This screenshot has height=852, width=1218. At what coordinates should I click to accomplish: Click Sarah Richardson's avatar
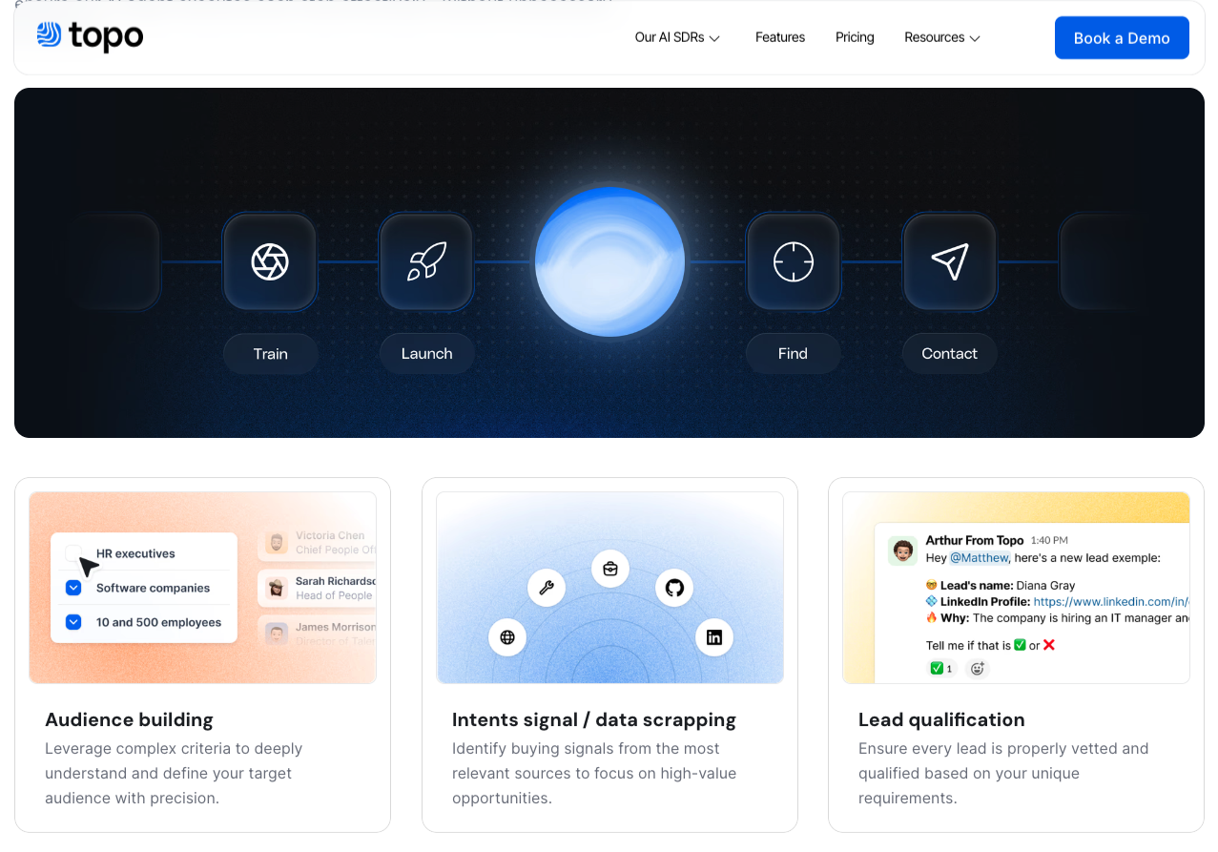click(277, 588)
